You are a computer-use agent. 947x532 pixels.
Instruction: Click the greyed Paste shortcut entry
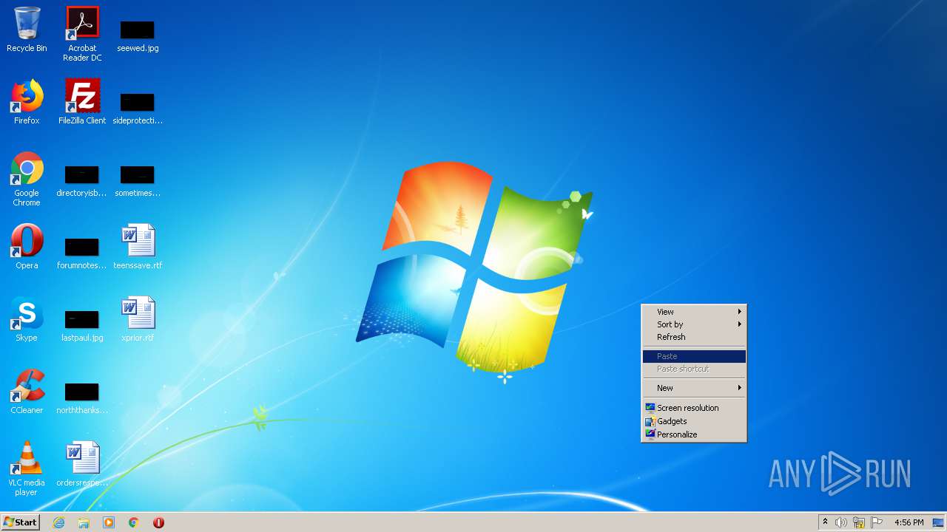pos(694,369)
